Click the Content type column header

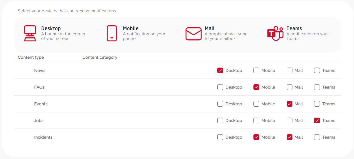31,57
